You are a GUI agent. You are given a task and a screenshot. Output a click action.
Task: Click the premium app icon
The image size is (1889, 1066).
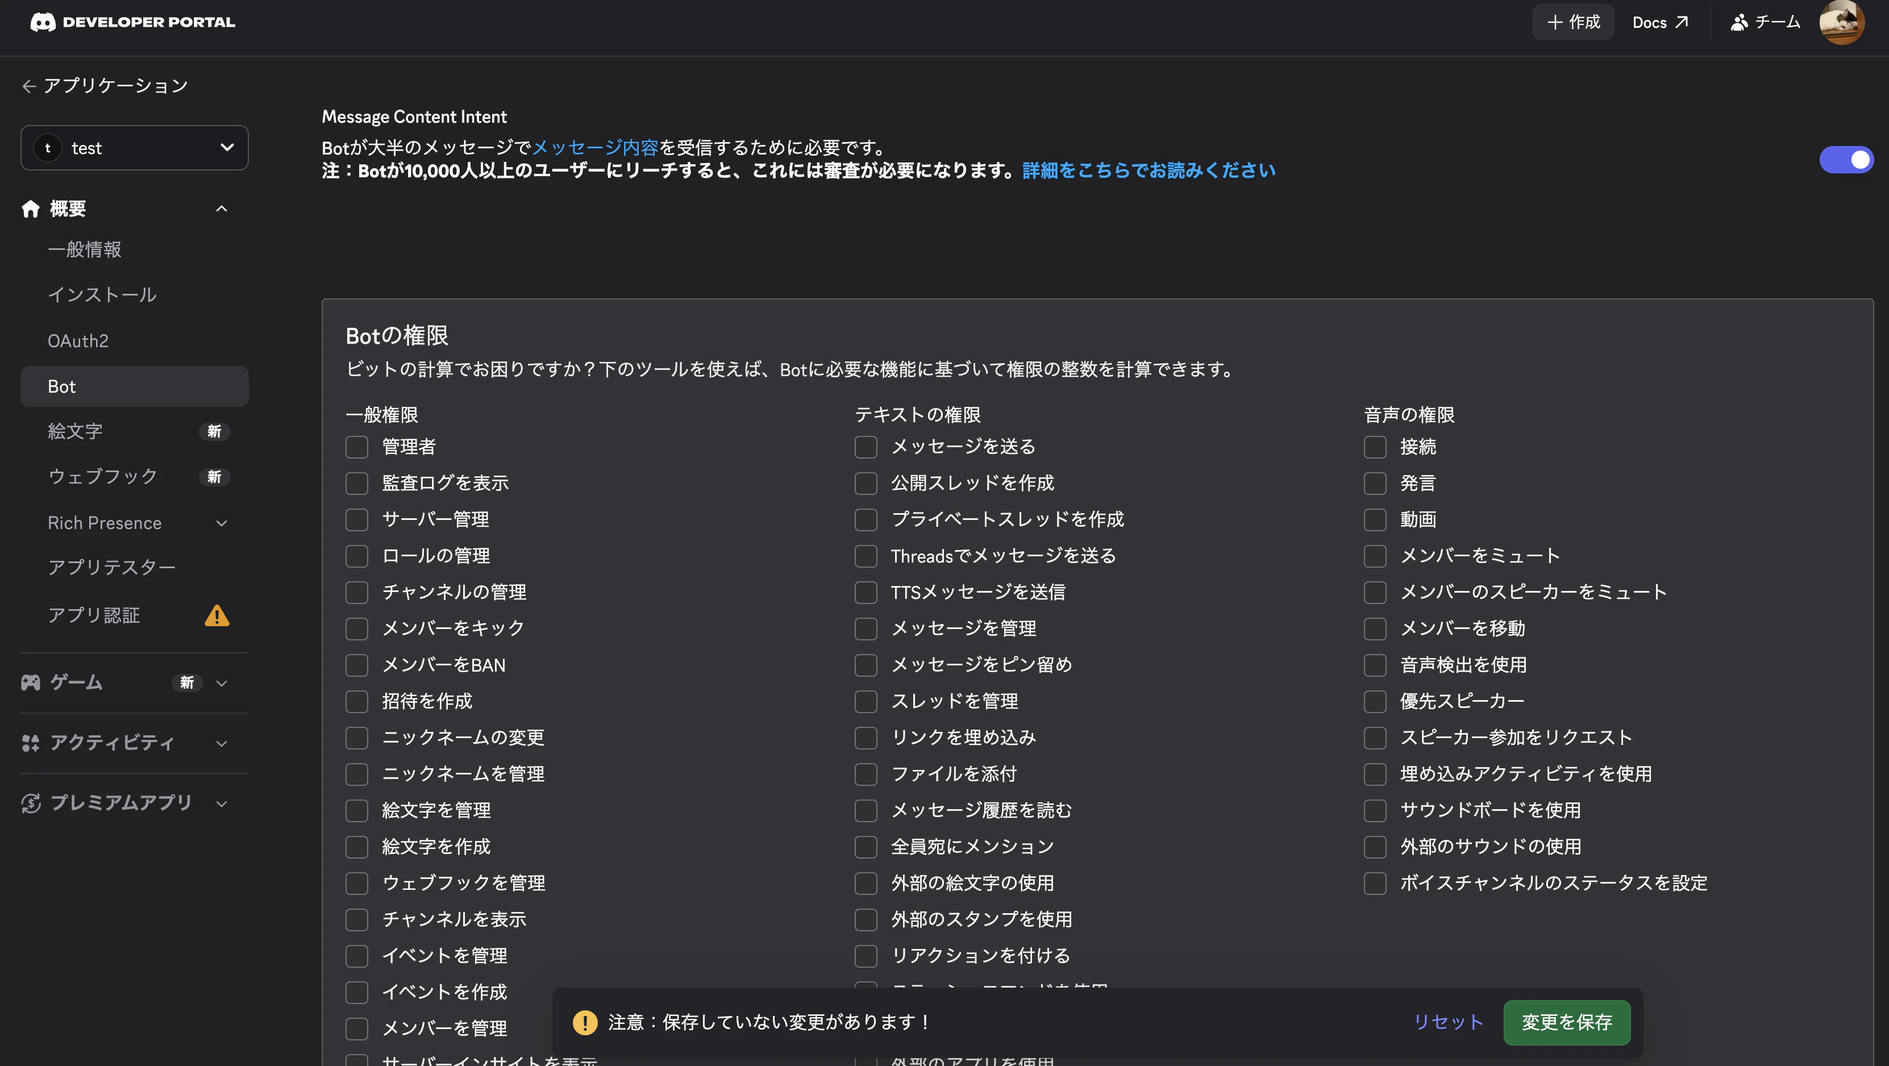(31, 803)
